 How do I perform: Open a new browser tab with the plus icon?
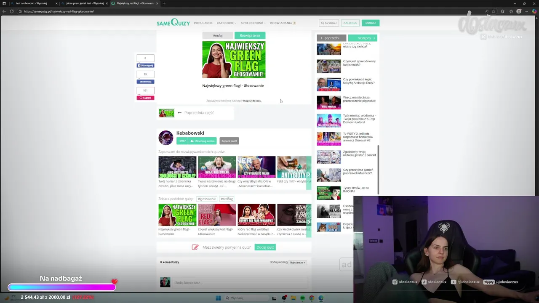(x=164, y=3)
